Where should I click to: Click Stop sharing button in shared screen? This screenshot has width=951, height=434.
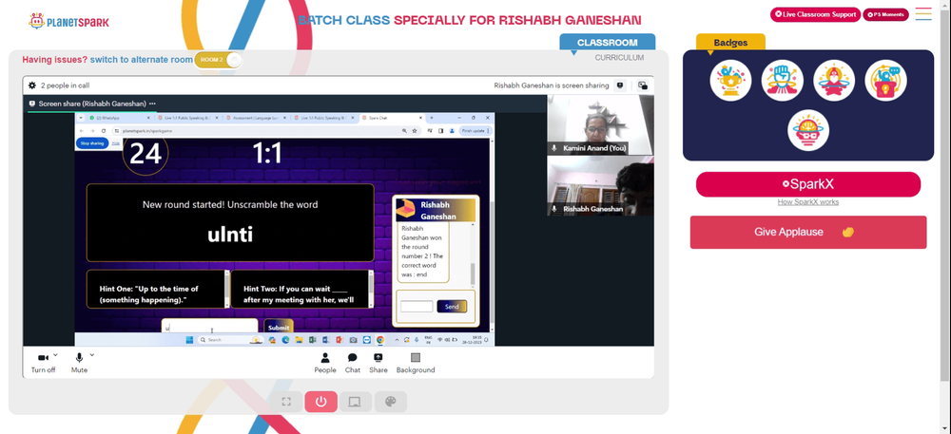click(x=92, y=143)
